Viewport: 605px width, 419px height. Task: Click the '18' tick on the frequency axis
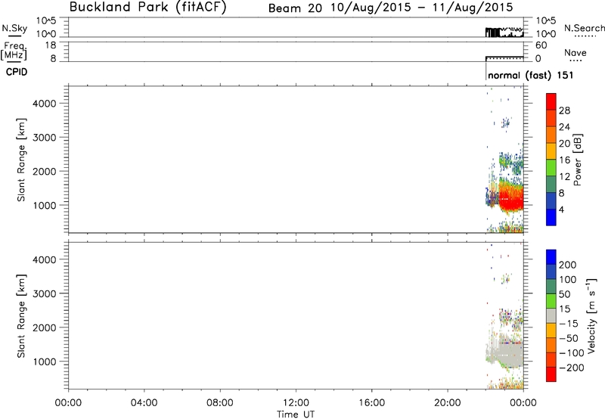51,45
